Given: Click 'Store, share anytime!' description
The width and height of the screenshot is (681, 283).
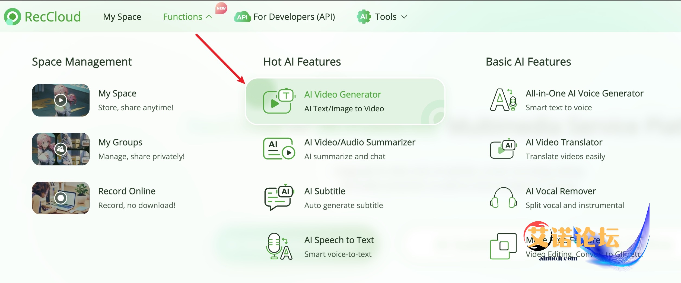Looking at the screenshot, I should (x=136, y=108).
